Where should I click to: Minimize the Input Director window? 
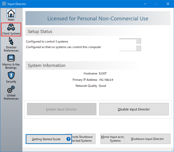coord(145,4)
